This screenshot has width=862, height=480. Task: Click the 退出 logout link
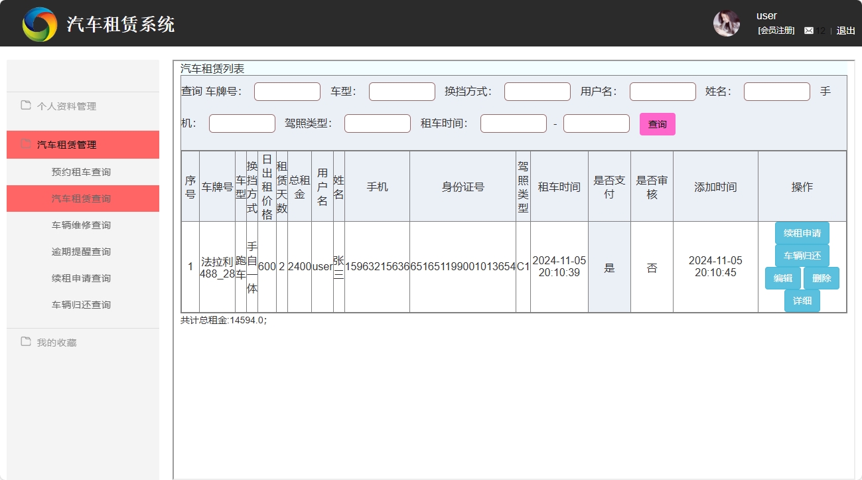(x=845, y=31)
